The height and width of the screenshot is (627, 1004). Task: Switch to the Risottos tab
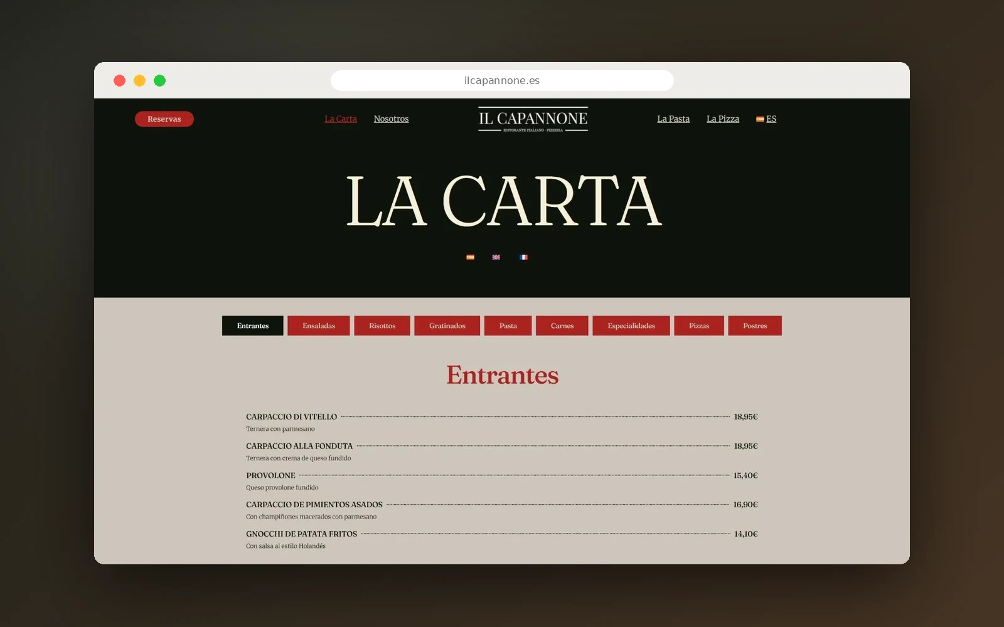click(x=382, y=325)
